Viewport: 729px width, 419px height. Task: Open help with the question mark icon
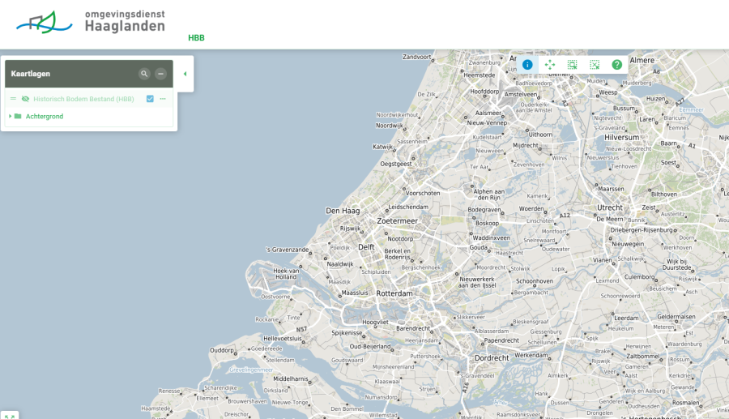coord(617,65)
